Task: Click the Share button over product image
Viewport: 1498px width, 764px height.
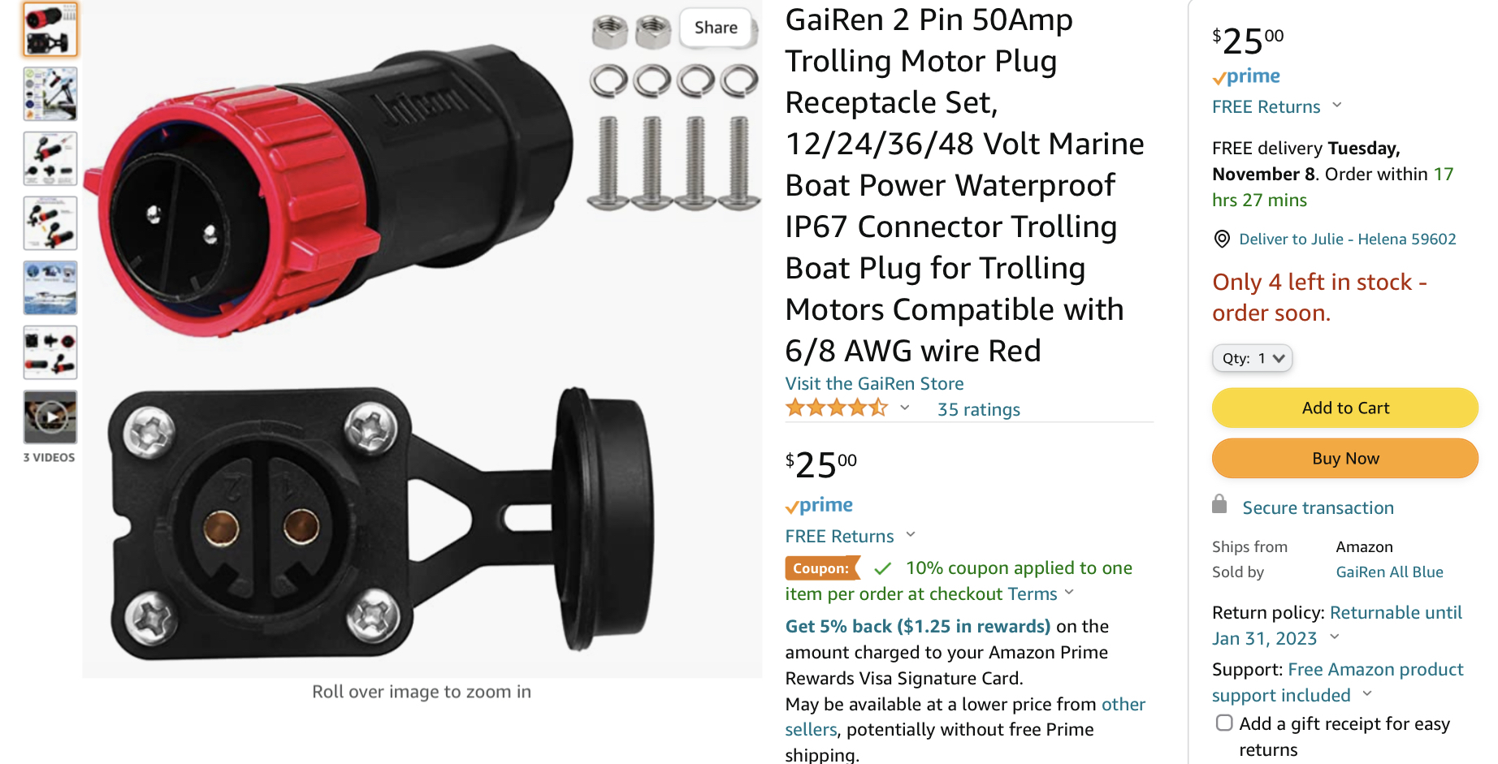Action: click(716, 28)
